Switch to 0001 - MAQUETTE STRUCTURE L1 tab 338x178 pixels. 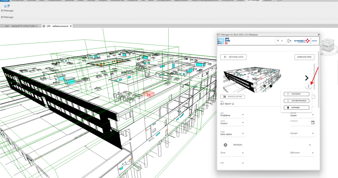(21, 26)
